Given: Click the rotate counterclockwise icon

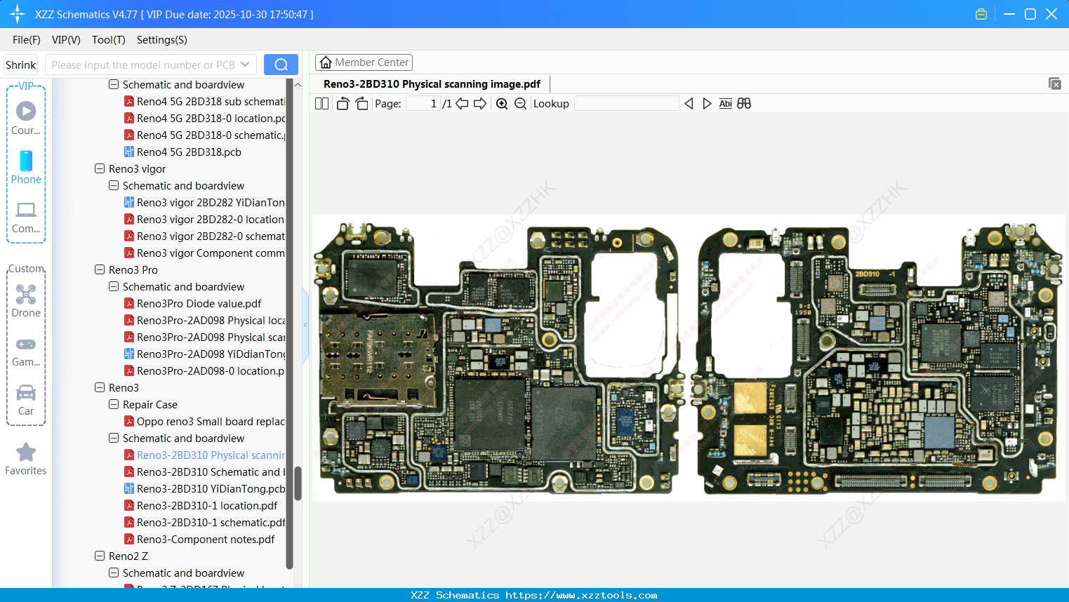Looking at the screenshot, I should 342,103.
